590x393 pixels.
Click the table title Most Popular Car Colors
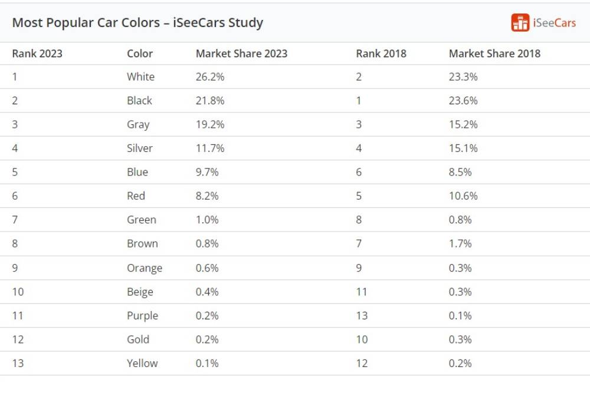click(137, 23)
